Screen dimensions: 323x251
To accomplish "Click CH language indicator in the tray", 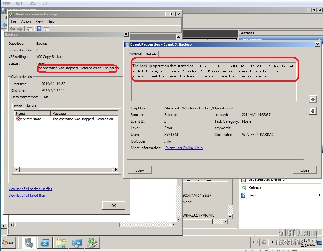I will tap(255, 242).
